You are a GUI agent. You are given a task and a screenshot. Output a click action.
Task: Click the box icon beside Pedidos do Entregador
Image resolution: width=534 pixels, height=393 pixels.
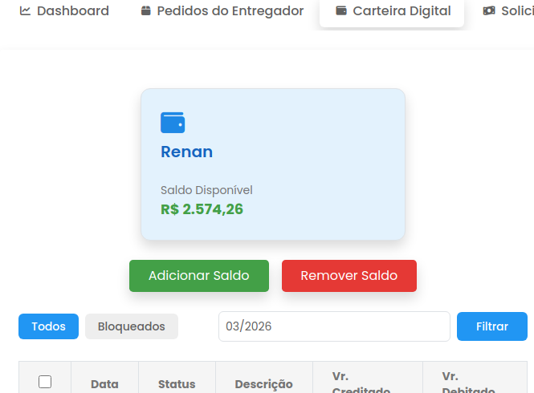coord(145,11)
